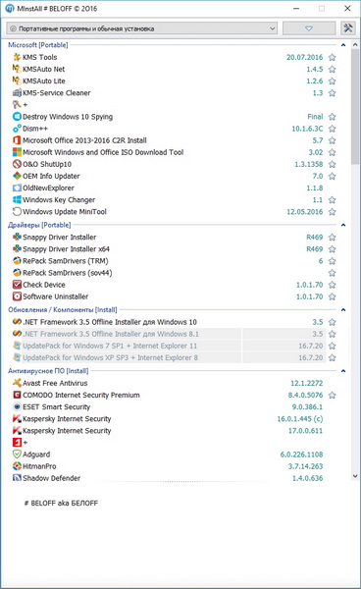Viewport: 361px width, 589px height.
Task: Click the Avast Free Antivirus icon
Action: [17, 383]
